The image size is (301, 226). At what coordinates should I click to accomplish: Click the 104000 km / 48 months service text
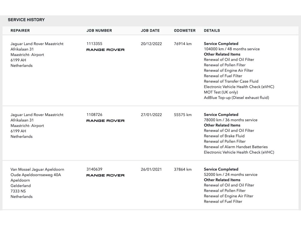point(232,49)
